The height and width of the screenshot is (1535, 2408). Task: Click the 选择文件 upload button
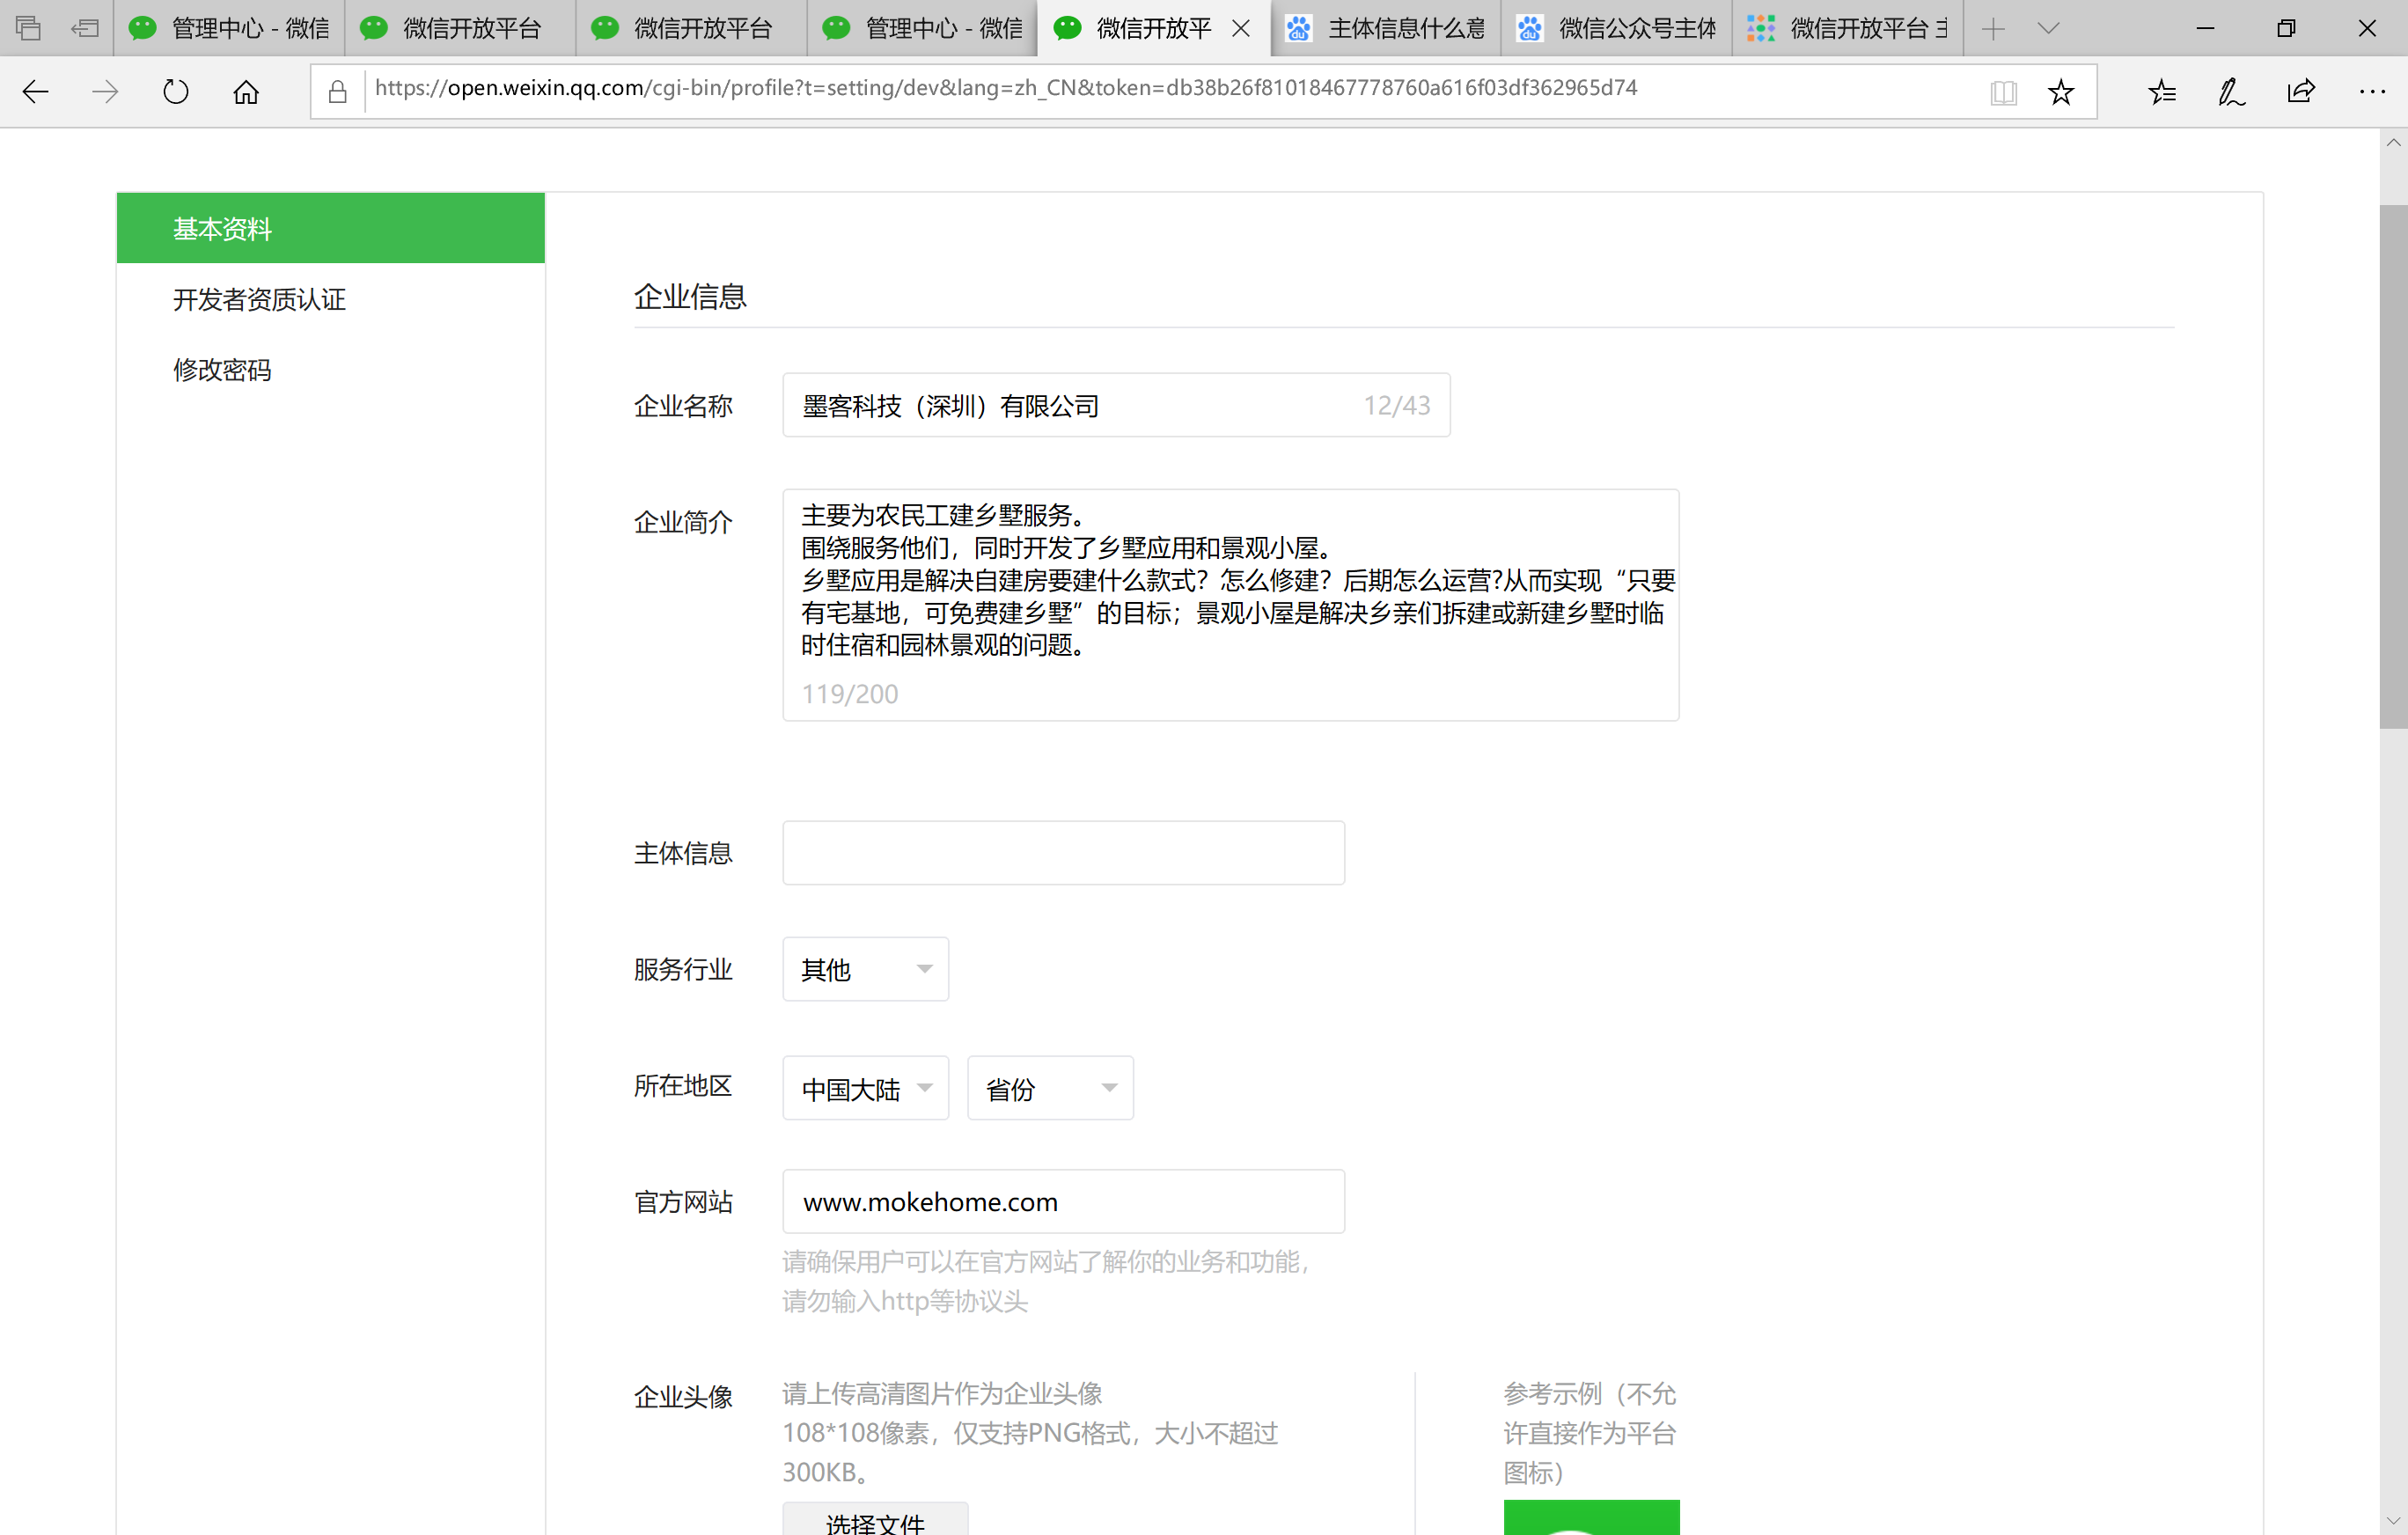tap(875, 1520)
